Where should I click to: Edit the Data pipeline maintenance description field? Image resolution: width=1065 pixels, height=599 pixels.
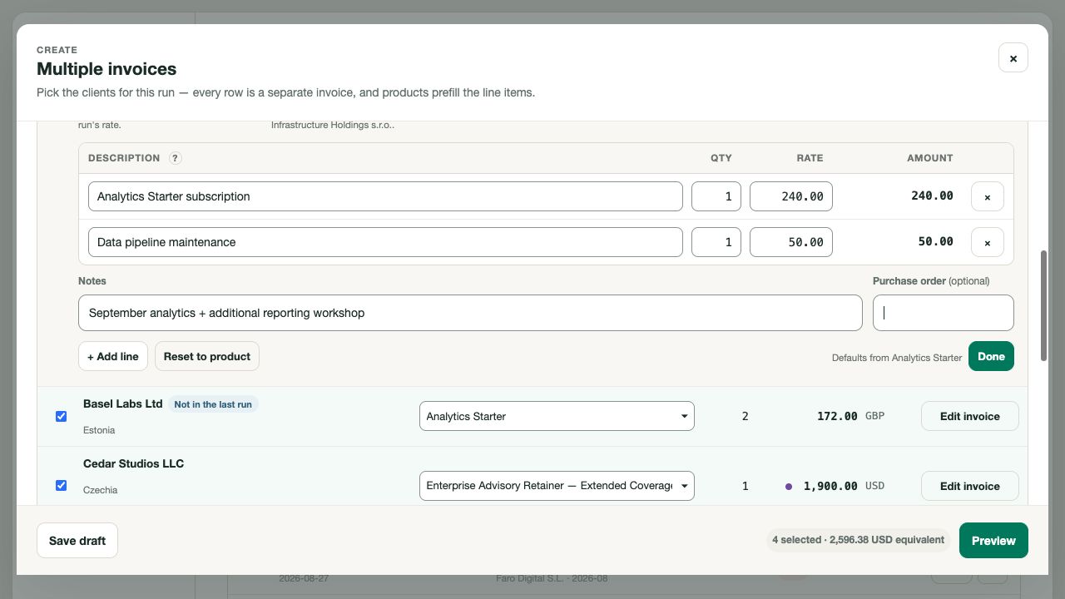385,242
